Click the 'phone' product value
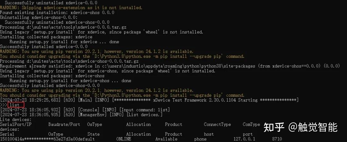This screenshot has height=142, width=347. pos(200,139)
